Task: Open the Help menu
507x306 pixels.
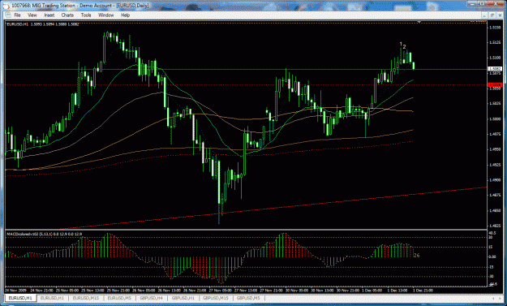Action: pyautogui.click(x=126, y=15)
